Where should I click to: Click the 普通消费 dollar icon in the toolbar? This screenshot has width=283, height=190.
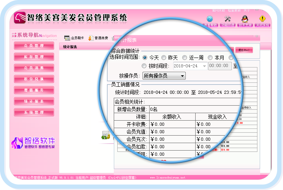click(x=91, y=38)
